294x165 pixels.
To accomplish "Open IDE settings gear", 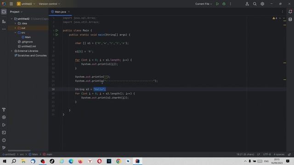I will tap(262, 4).
